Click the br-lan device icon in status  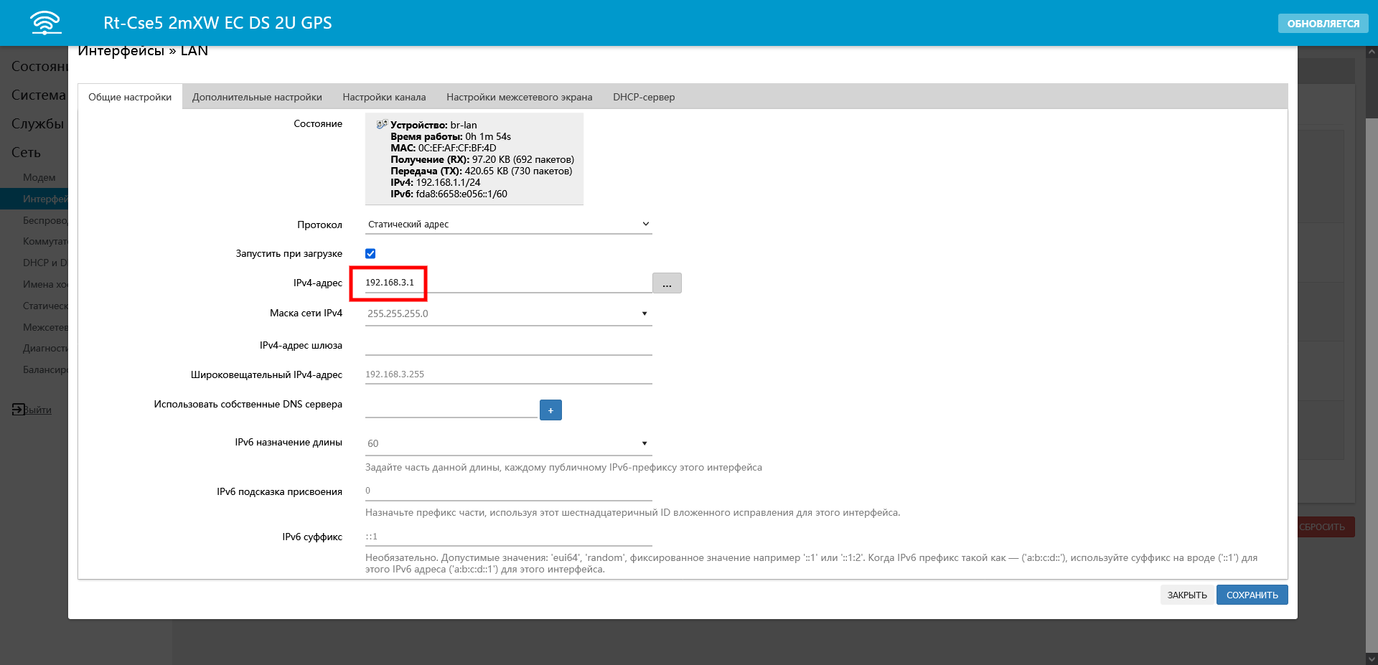[382, 124]
